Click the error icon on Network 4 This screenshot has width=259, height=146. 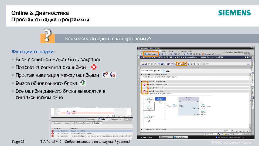144,91
